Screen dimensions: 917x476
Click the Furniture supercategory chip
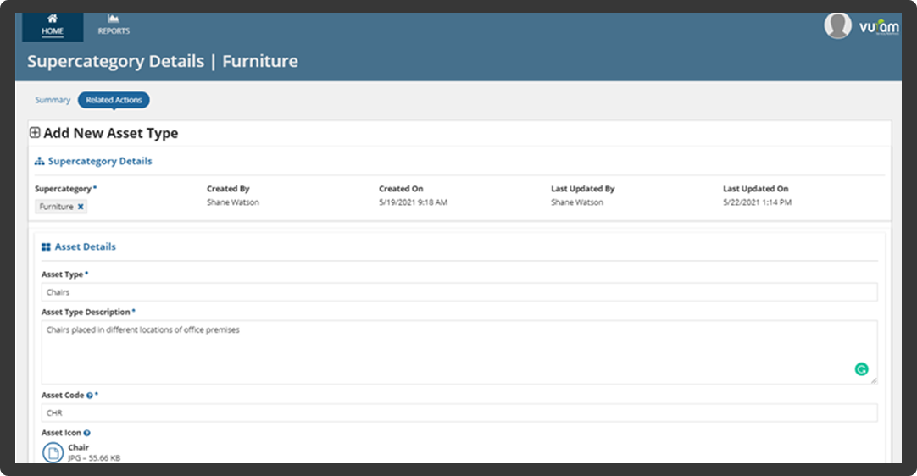(61, 207)
